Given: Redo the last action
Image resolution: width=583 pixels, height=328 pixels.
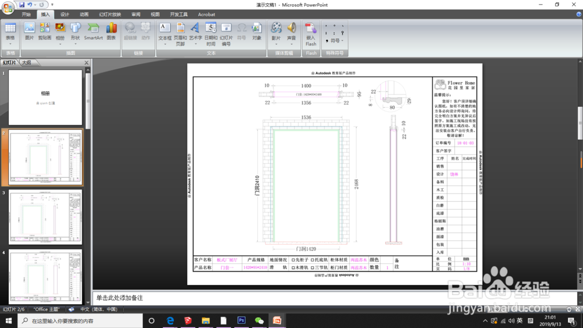Looking at the screenshot, I should pyautogui.click(x=41, y=5).
